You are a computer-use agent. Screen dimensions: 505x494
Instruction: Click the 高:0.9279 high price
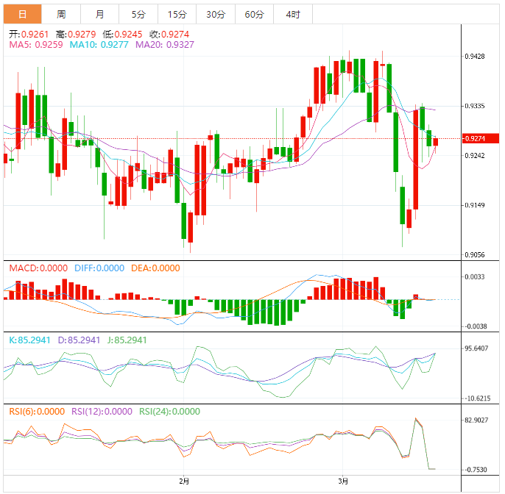[76, 35]
